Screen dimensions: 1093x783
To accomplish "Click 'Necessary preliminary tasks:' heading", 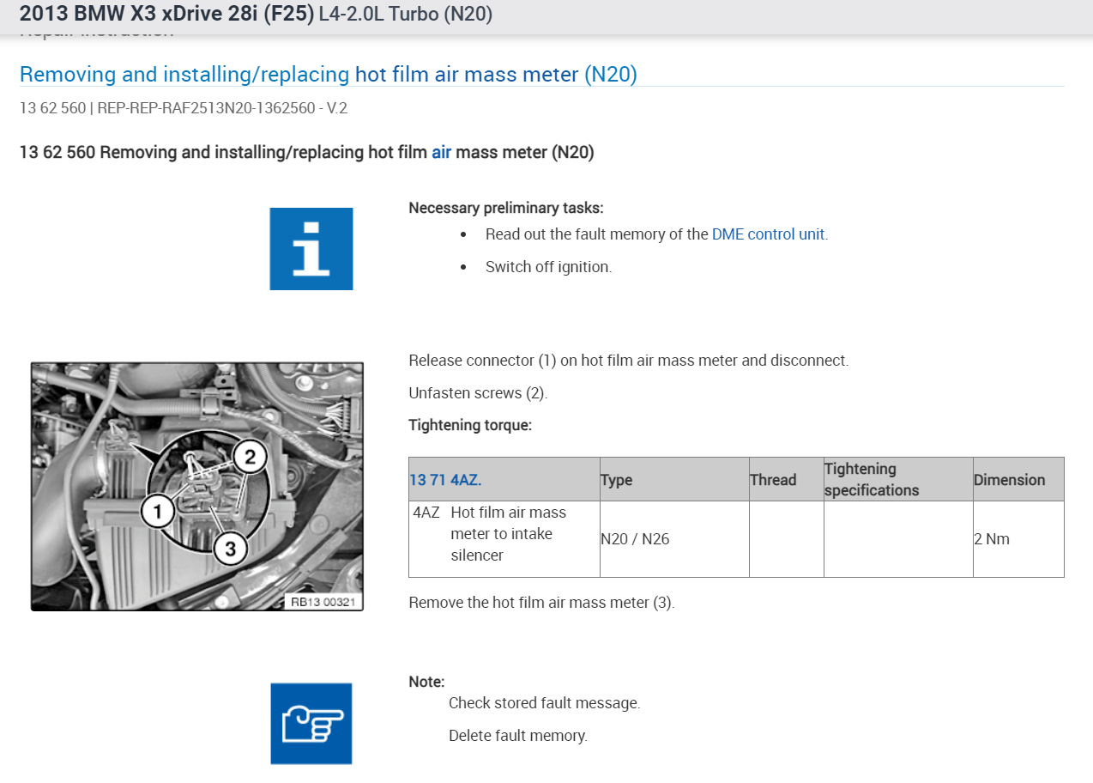I will 506,208.
